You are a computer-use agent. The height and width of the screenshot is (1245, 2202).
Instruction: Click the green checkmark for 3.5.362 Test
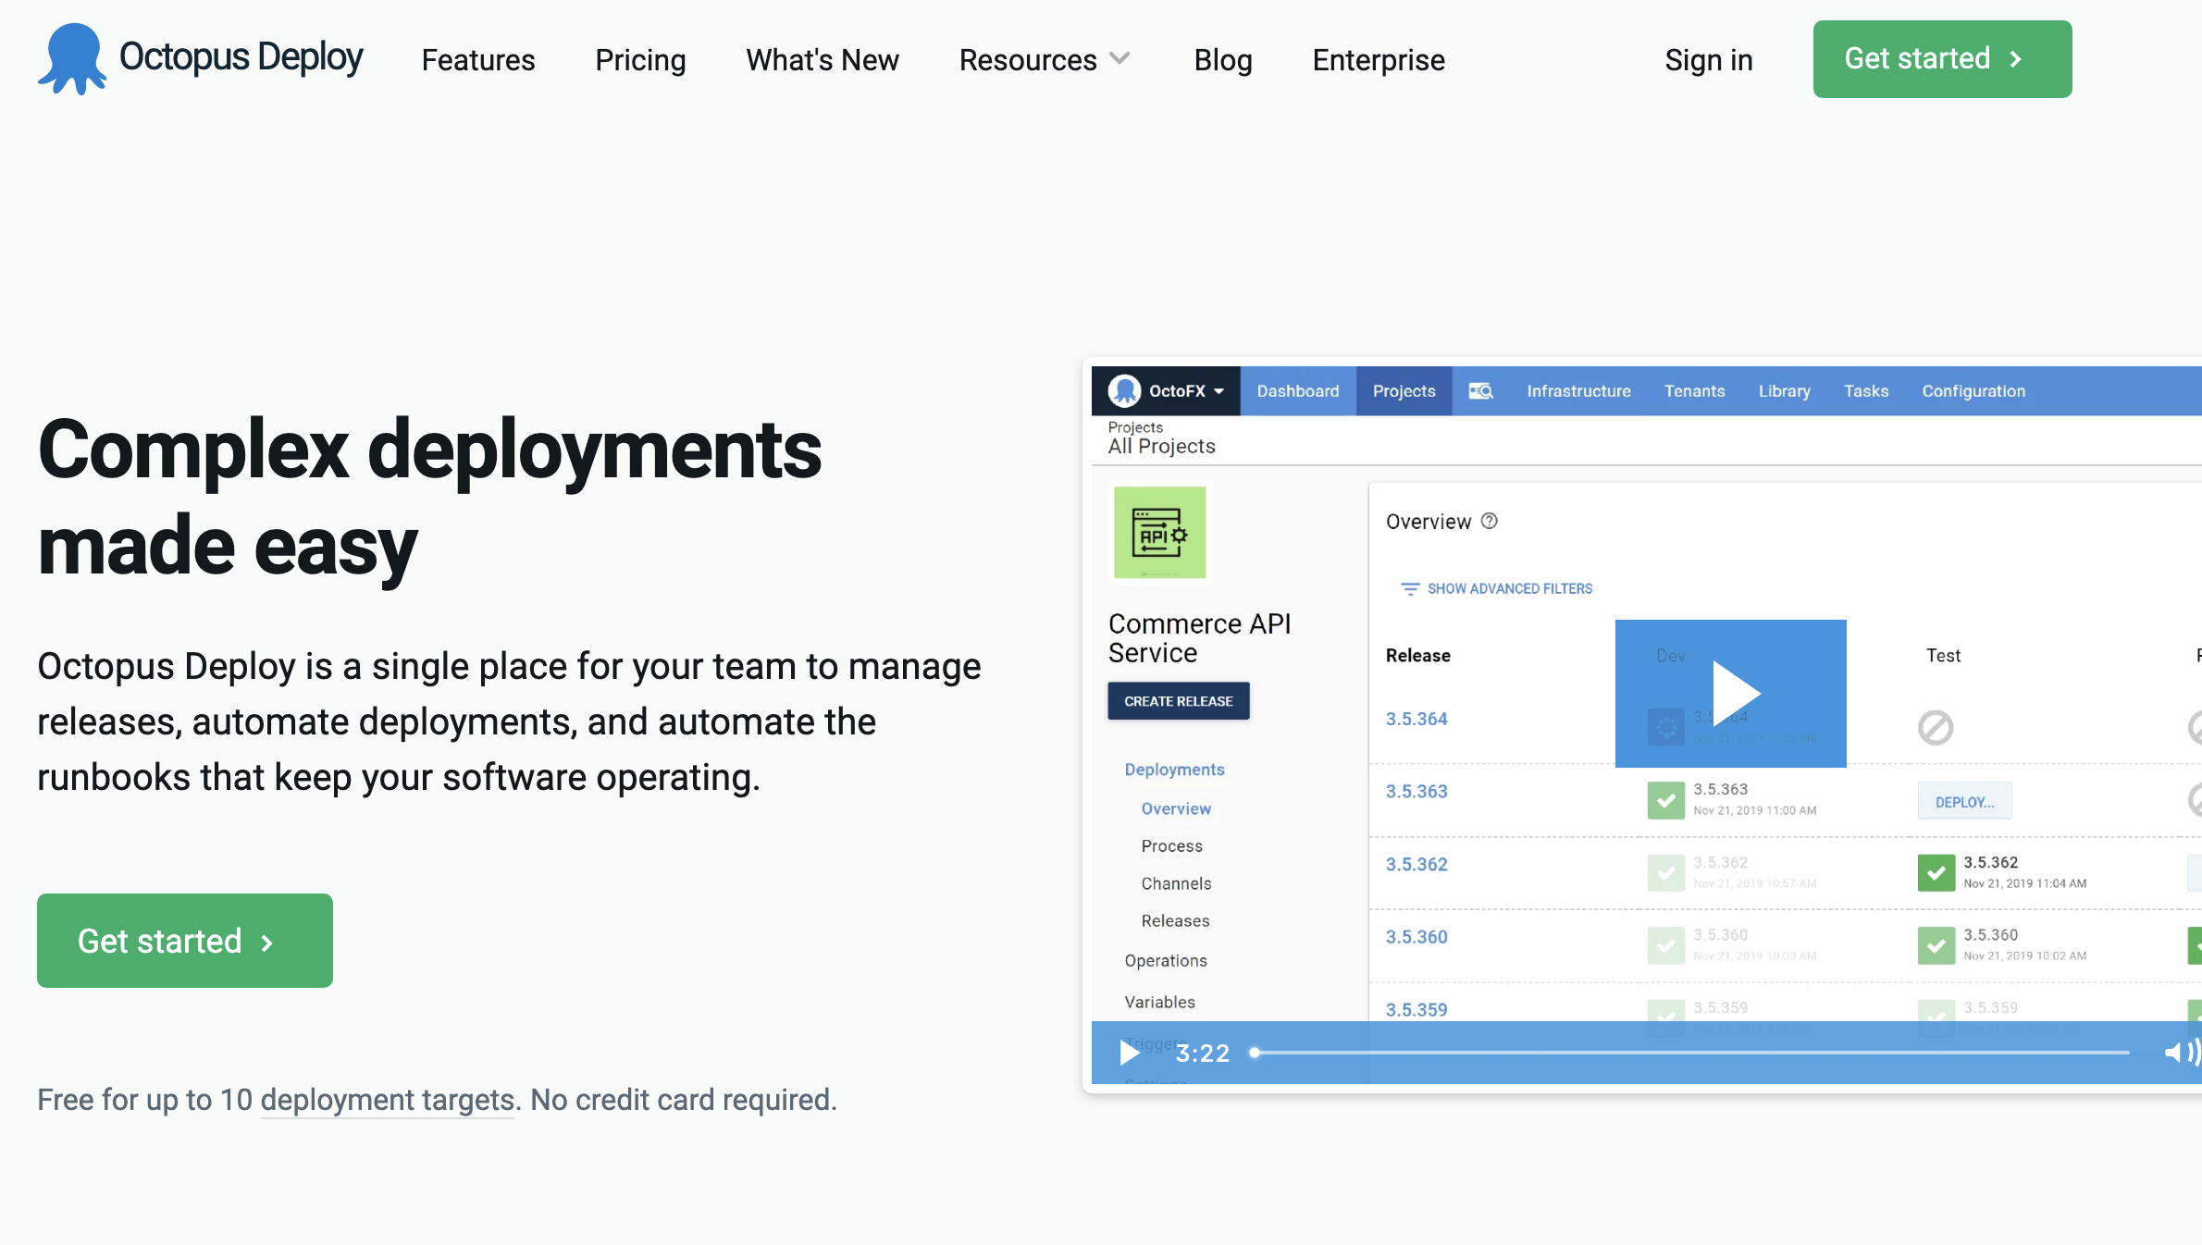click(1936, 872)
